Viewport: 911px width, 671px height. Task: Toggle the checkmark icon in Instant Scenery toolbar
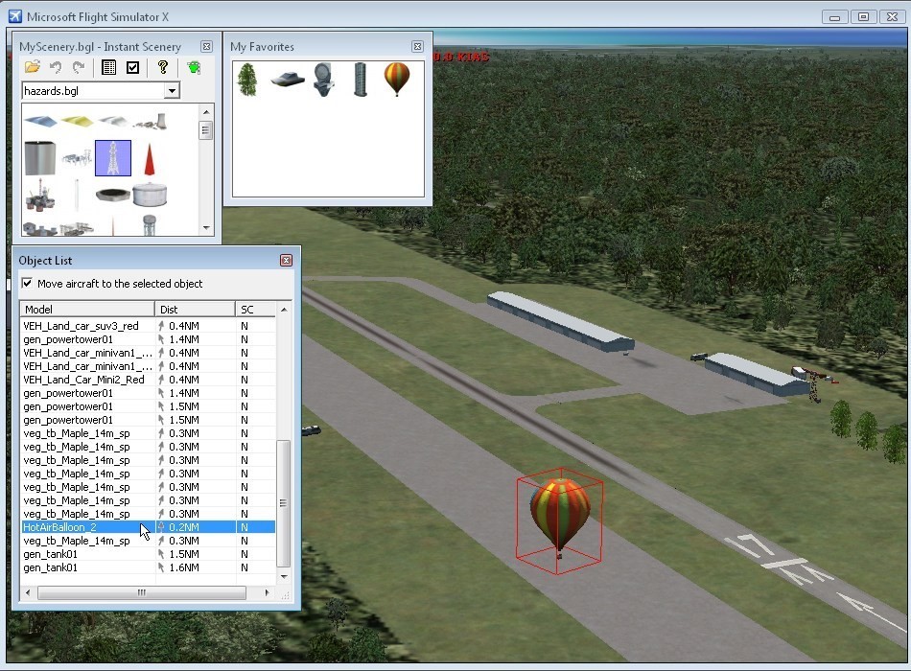(133, 67)
